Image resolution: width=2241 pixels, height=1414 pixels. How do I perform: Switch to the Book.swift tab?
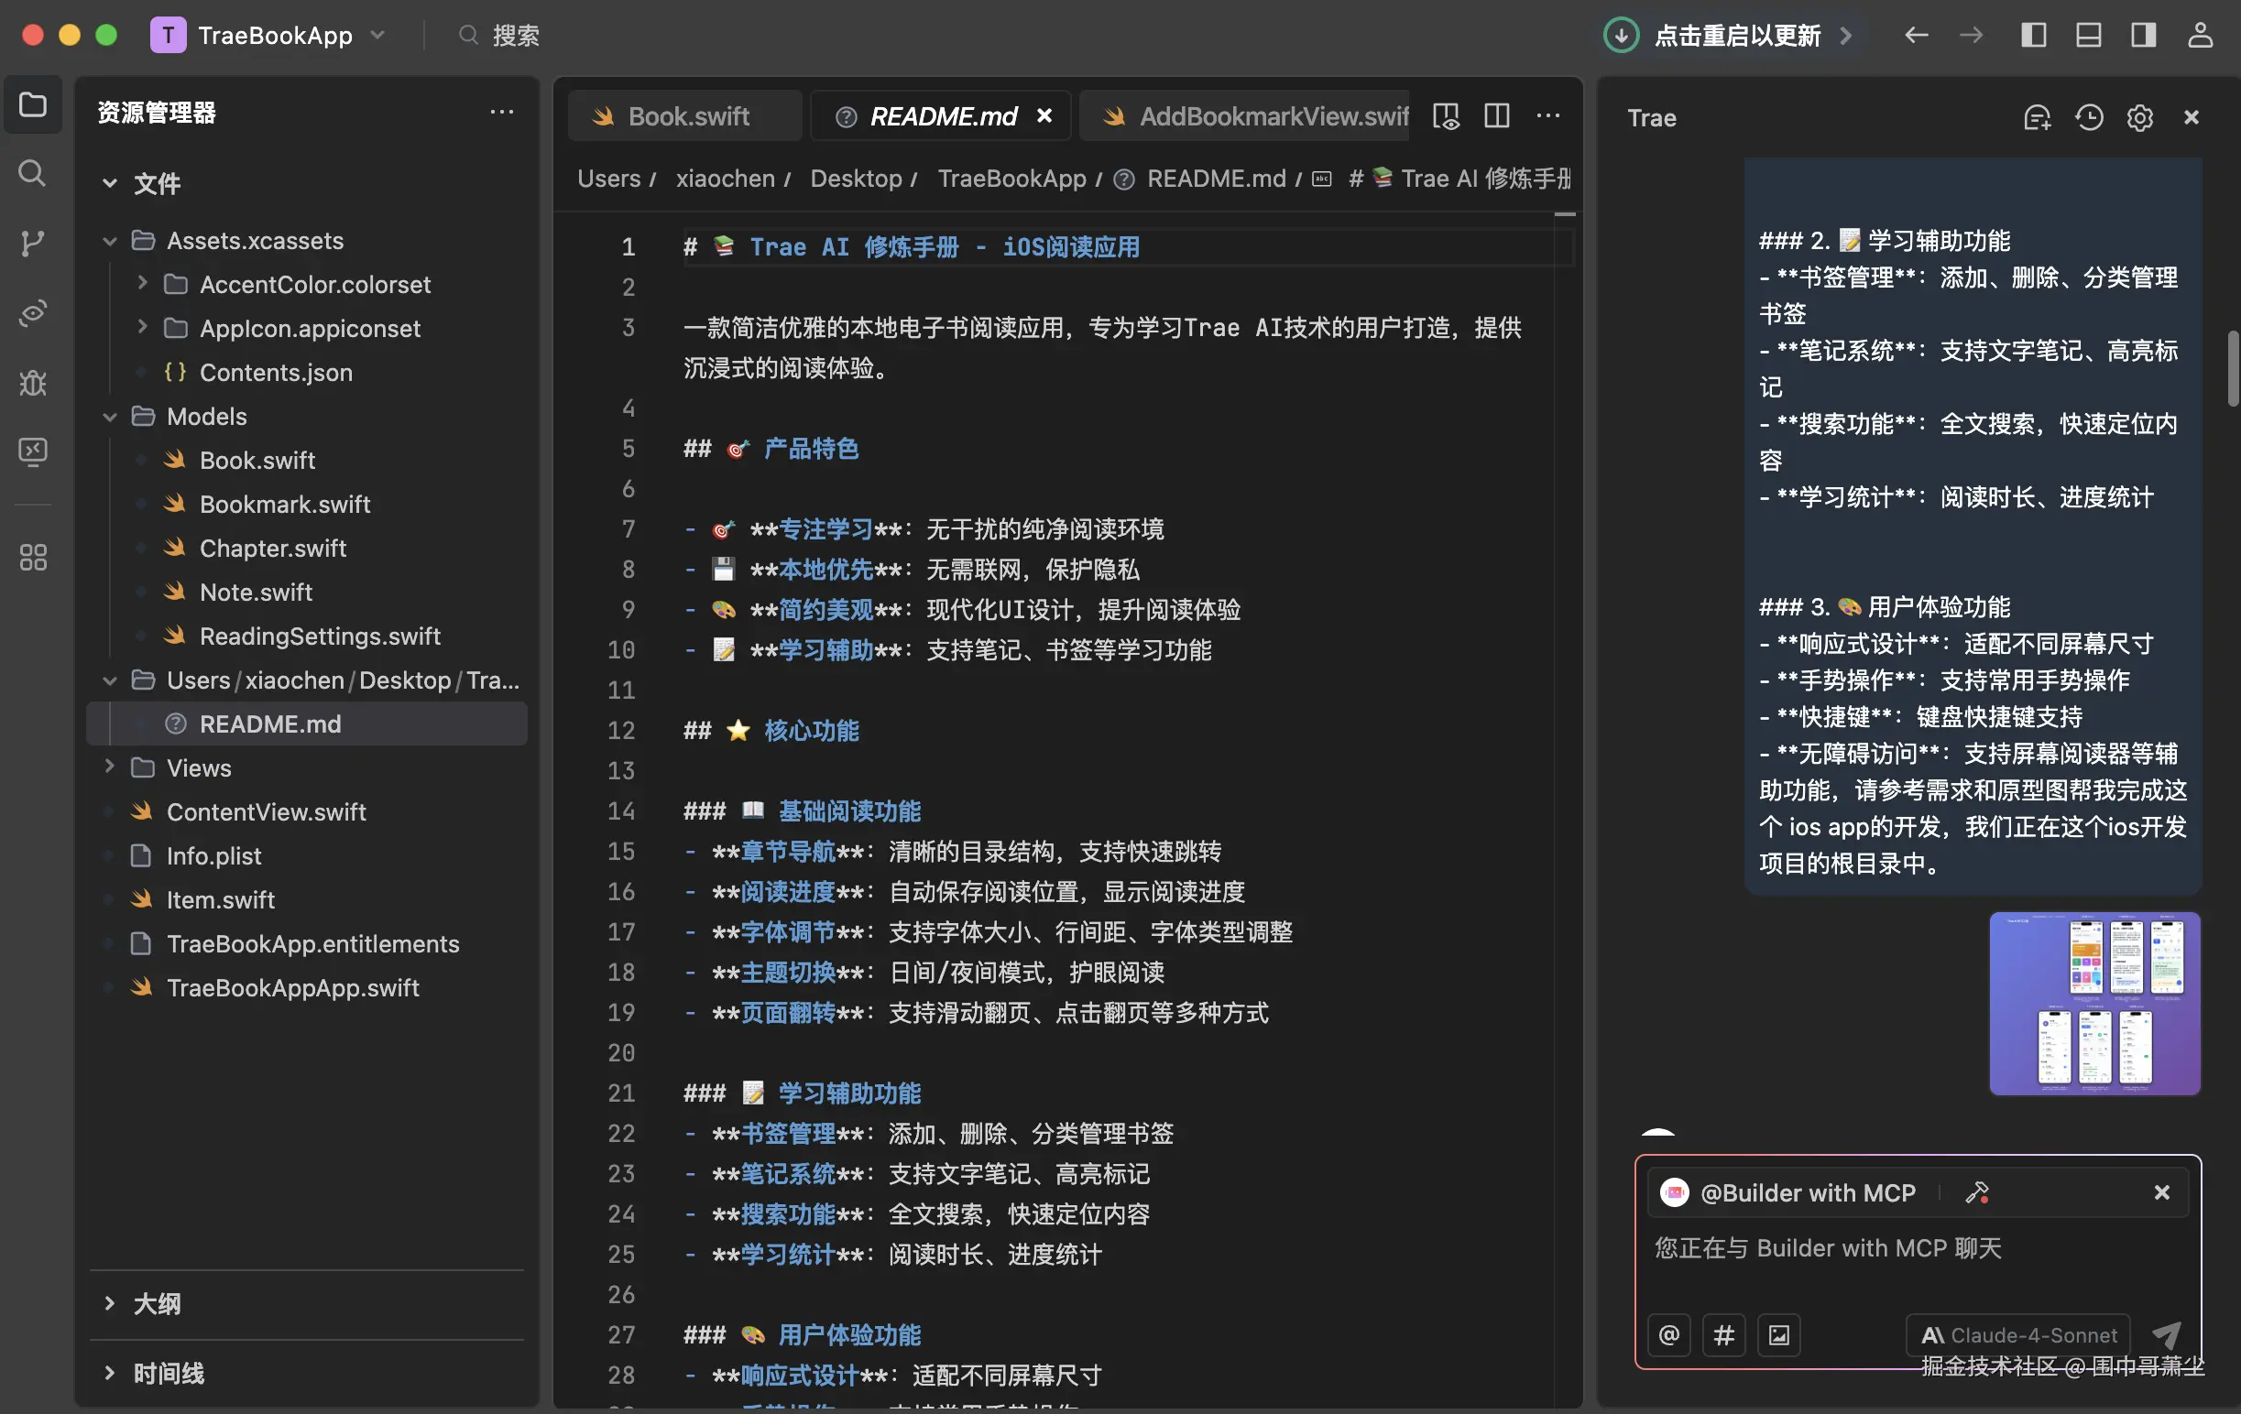pyautogui.click(x=687, y=115)
